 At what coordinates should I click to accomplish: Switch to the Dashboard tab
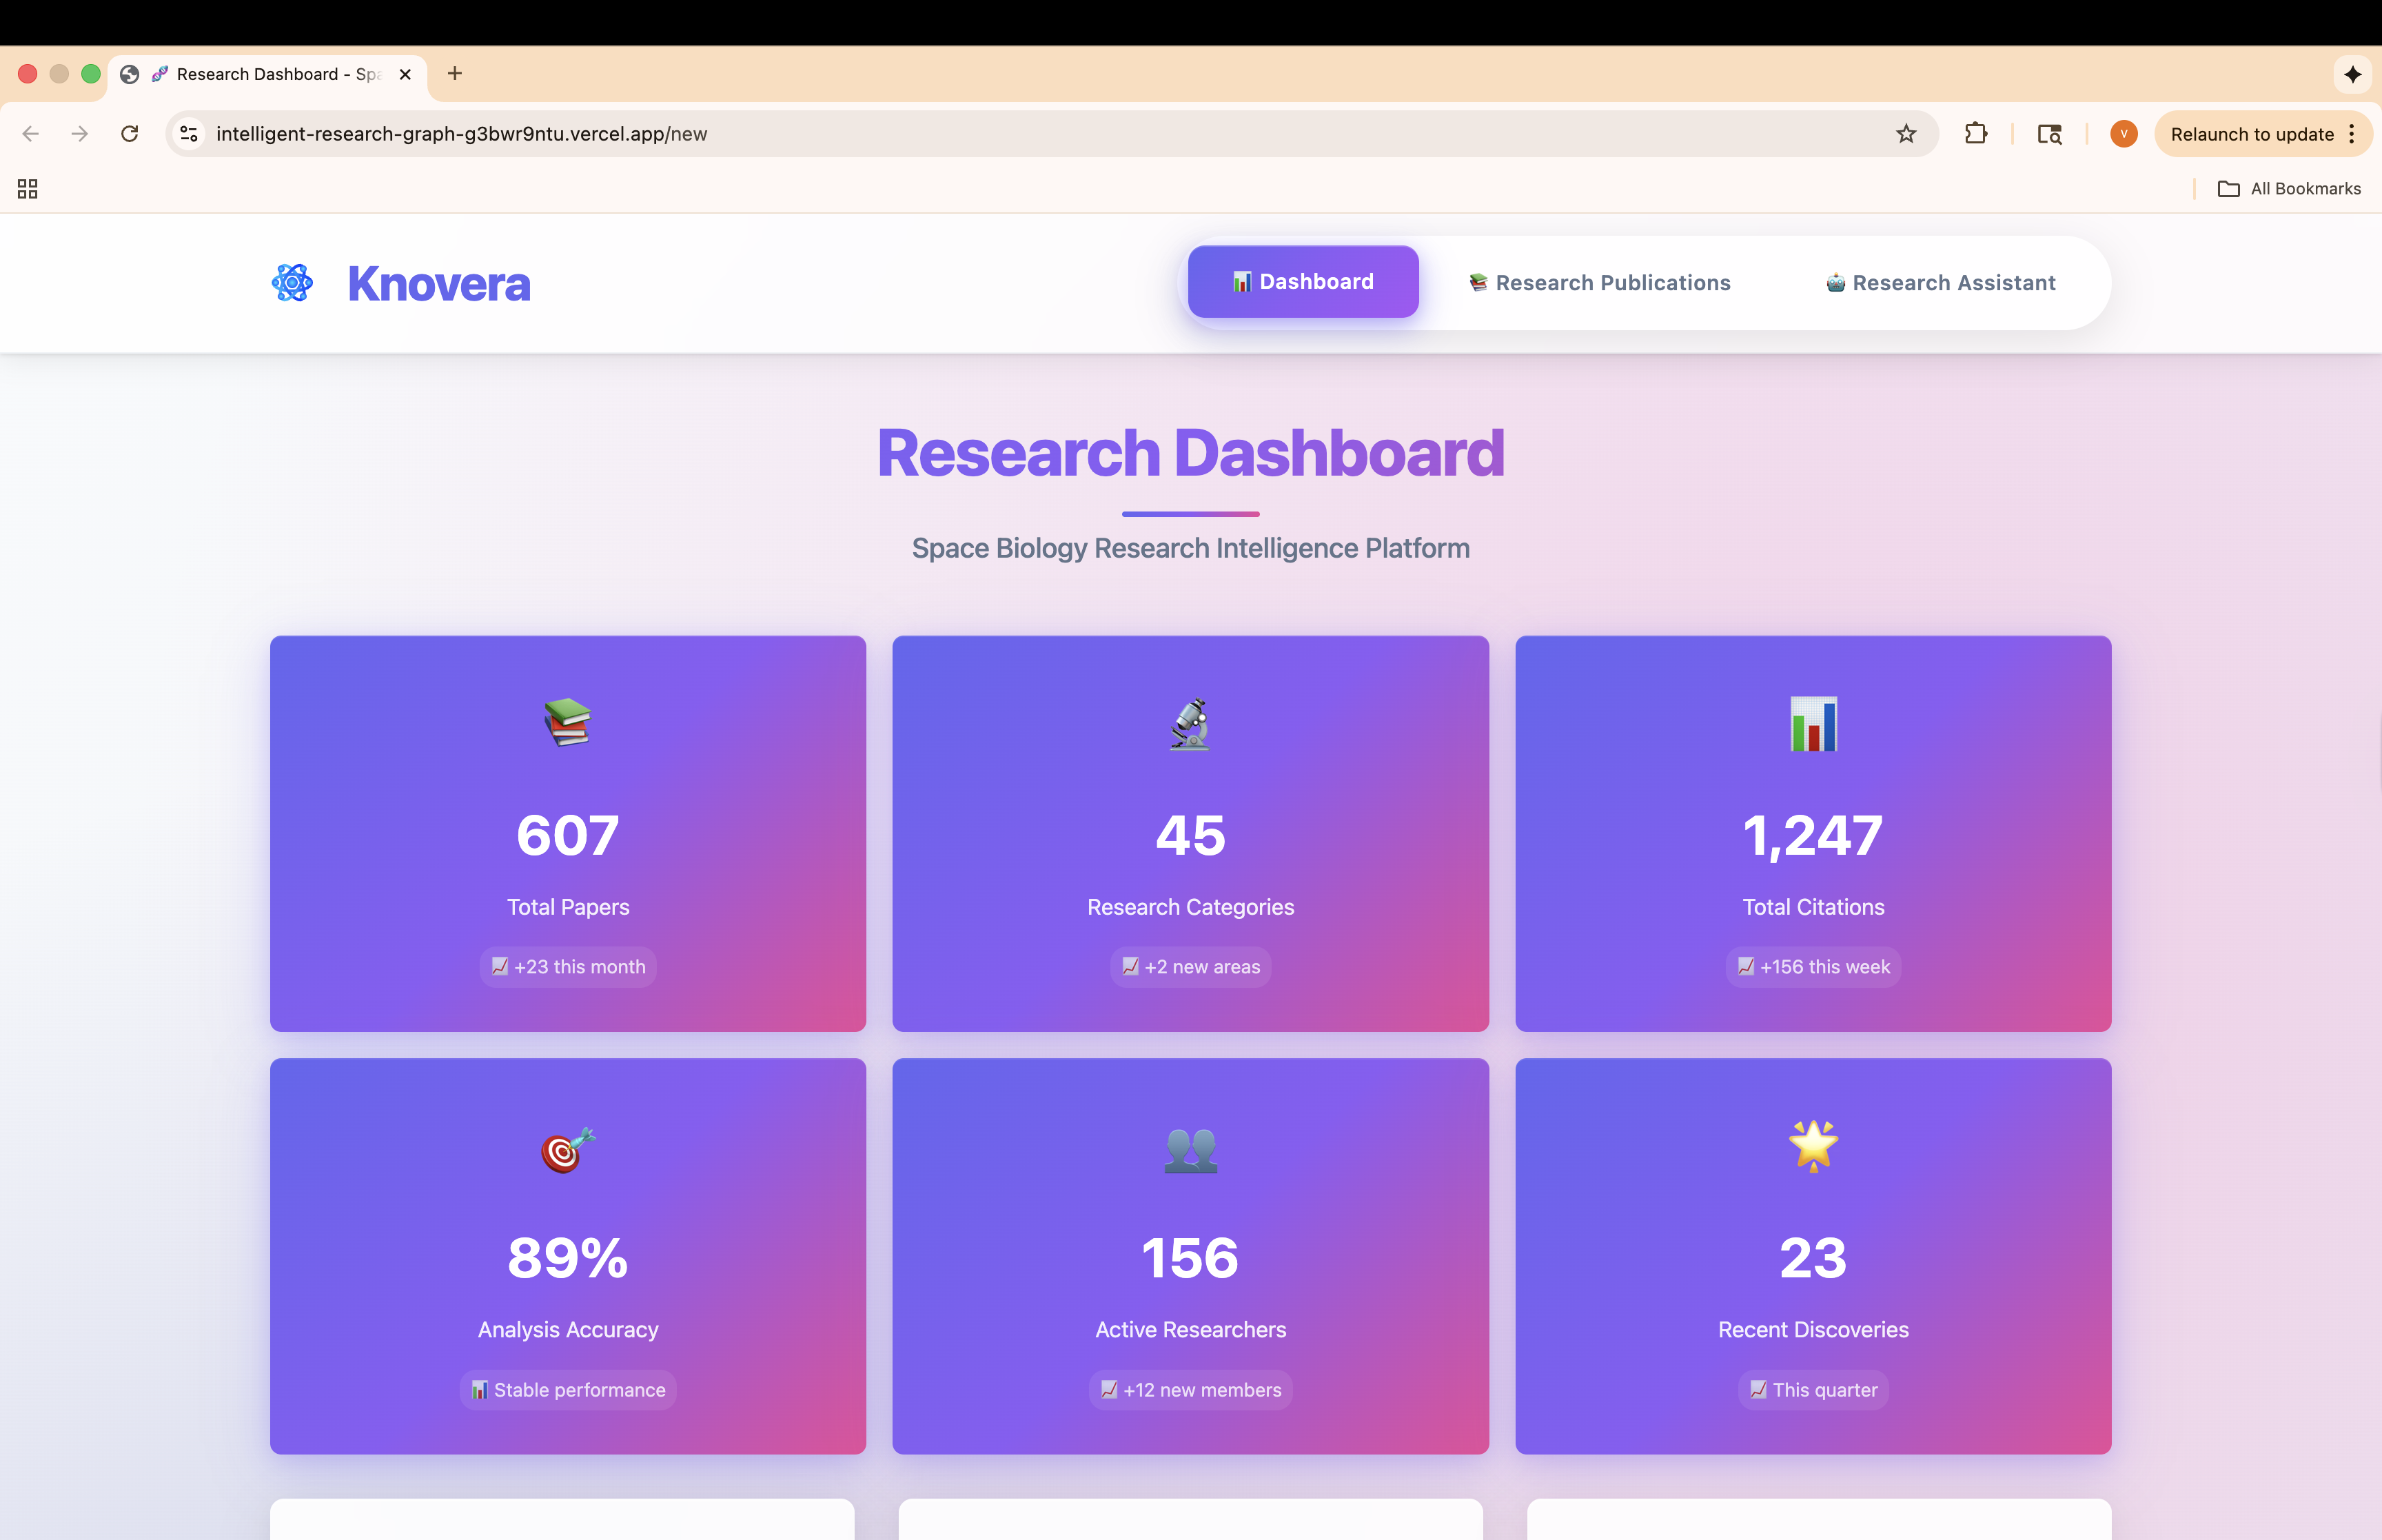[x=1303, y=282]
